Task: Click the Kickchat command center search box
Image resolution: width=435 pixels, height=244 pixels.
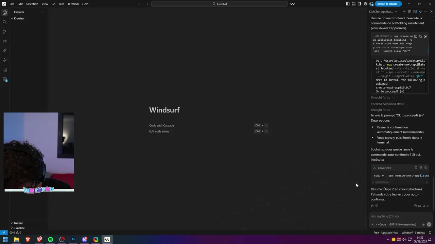Action: 220,4
